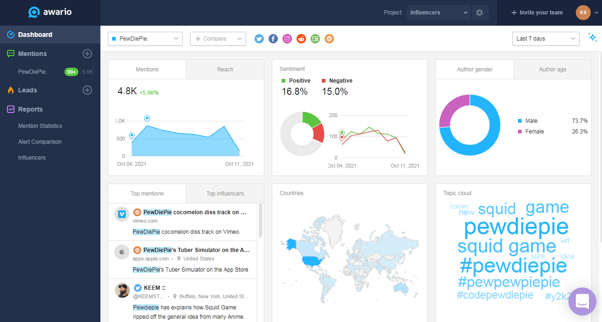Add a new mentions alert plus icon
Viewport: 602px width, 322px height.
coord(87,54)
